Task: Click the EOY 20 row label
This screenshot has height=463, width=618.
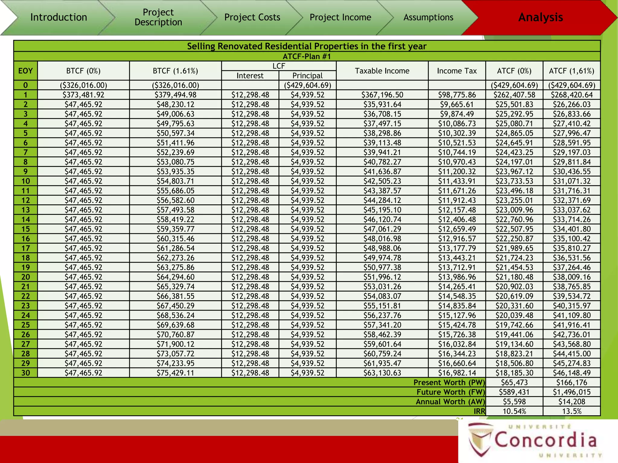Action: point(26,277)
